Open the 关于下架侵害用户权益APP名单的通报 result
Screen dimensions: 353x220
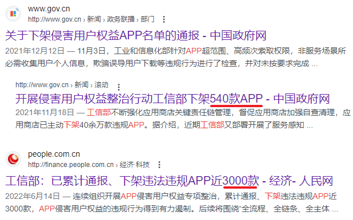pos(136,35)
